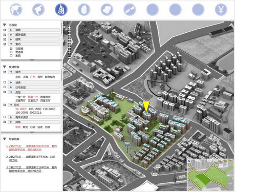This screenshot has height=192, width=256.
Task: Click the yen price icon
Action: coord(221,10)
